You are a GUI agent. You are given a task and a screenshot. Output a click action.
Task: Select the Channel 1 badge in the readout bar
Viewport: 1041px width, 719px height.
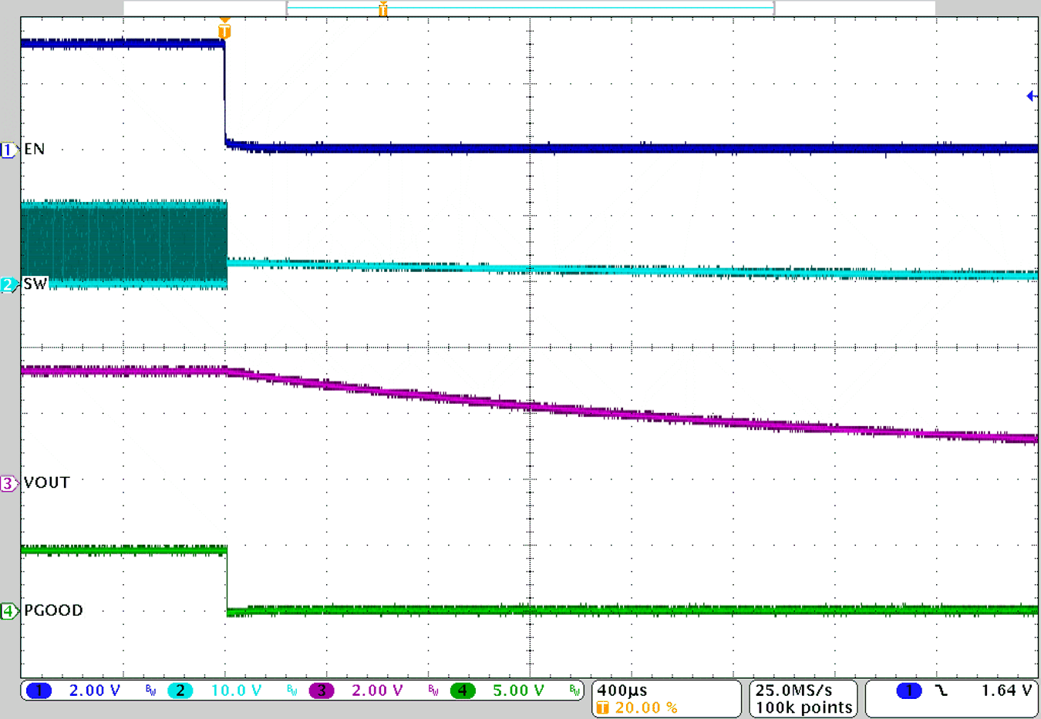(39, 691)
